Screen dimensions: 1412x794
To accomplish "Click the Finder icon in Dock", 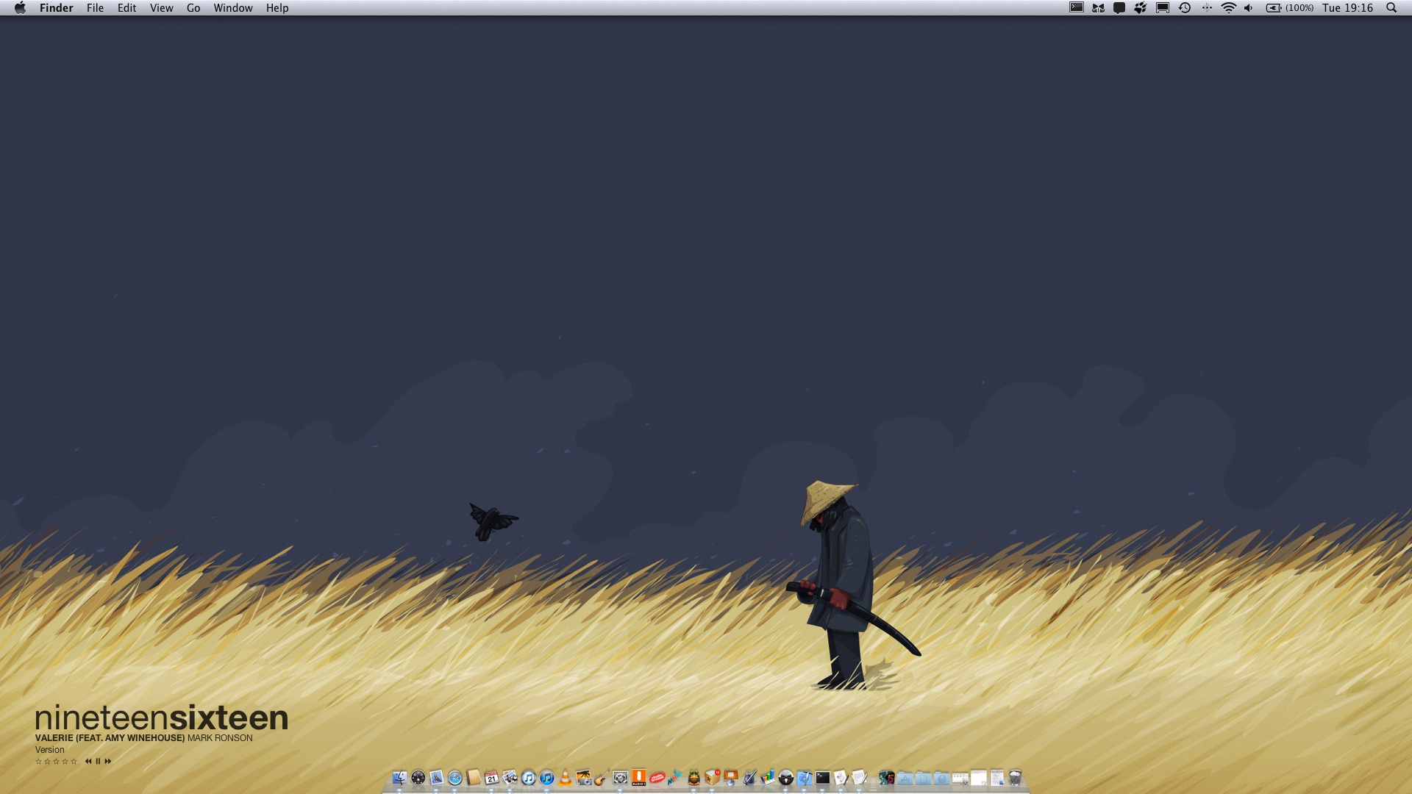I will (399, 777).
